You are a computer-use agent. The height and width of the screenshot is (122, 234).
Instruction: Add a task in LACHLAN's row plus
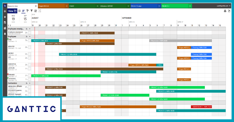point(30,69)
